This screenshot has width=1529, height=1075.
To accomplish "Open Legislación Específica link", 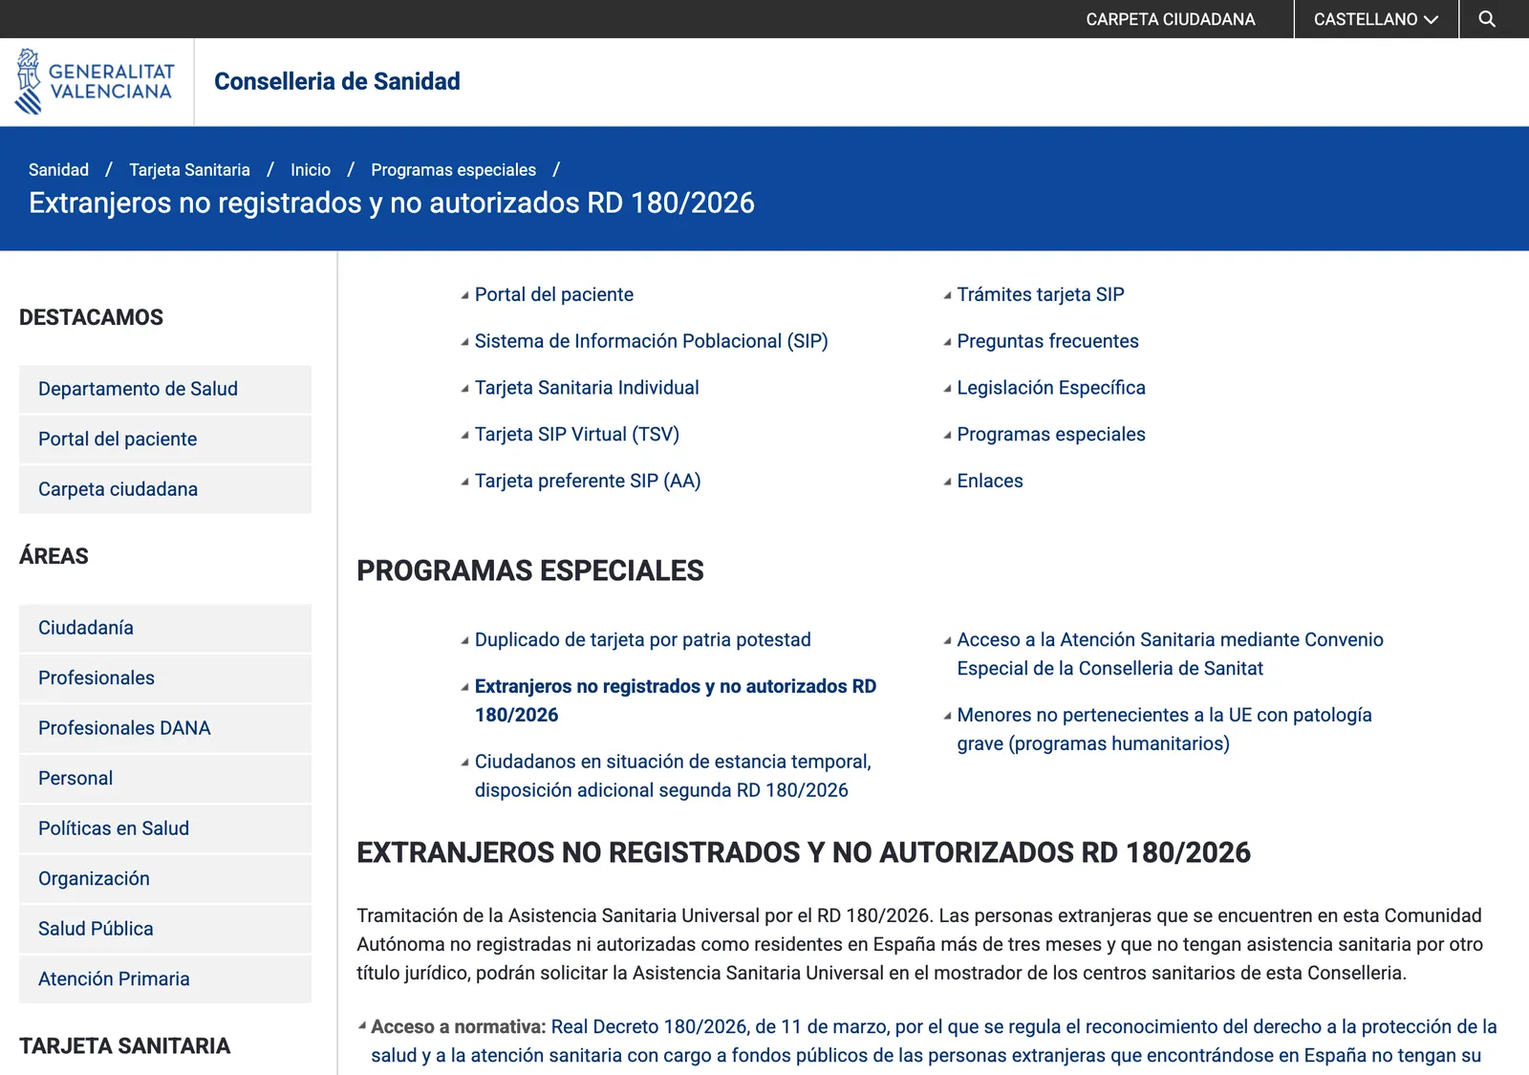I will (1051, 388).
